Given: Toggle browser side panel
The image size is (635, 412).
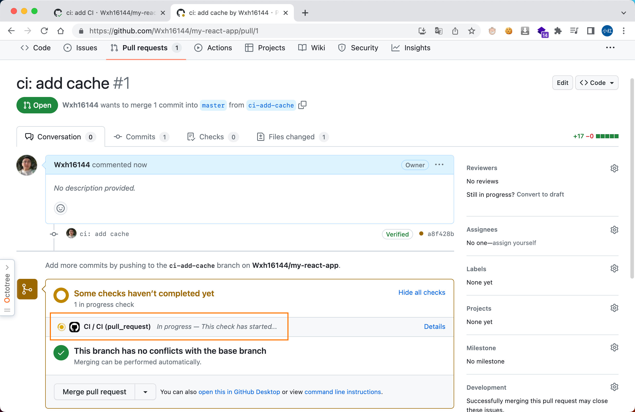Looking at the screenshot, I should tap(591, 31).
